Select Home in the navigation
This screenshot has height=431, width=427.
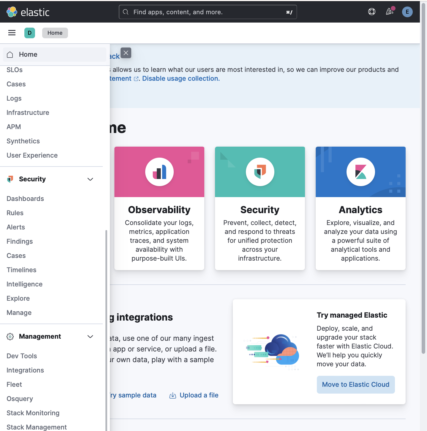tap(55, 55)
